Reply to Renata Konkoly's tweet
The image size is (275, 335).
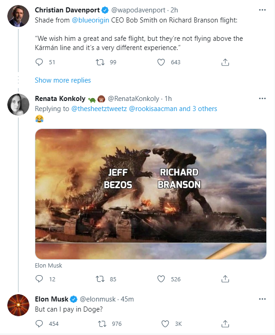[x=39, y=279]
